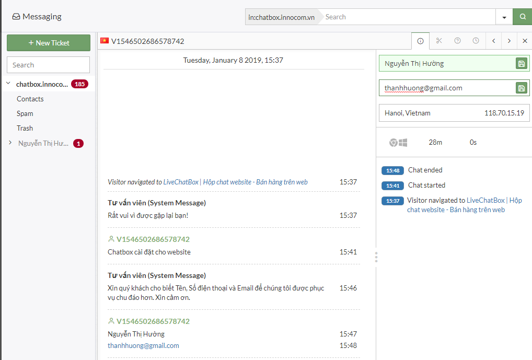Screen dimensions: 532x360
Task: Save the email address with save icon
Action: pyautogui.click(x=522, y=88)
